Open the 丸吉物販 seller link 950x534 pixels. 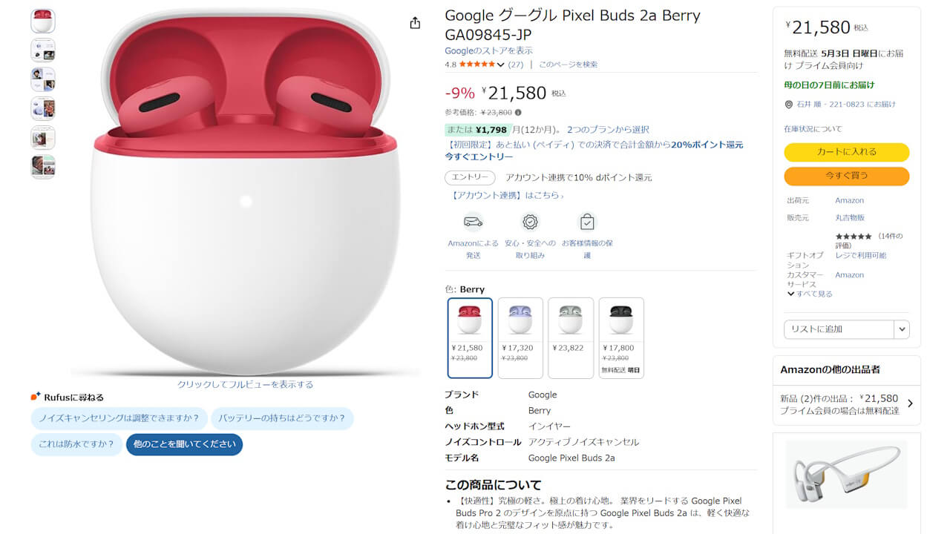[x=850, y=217]
